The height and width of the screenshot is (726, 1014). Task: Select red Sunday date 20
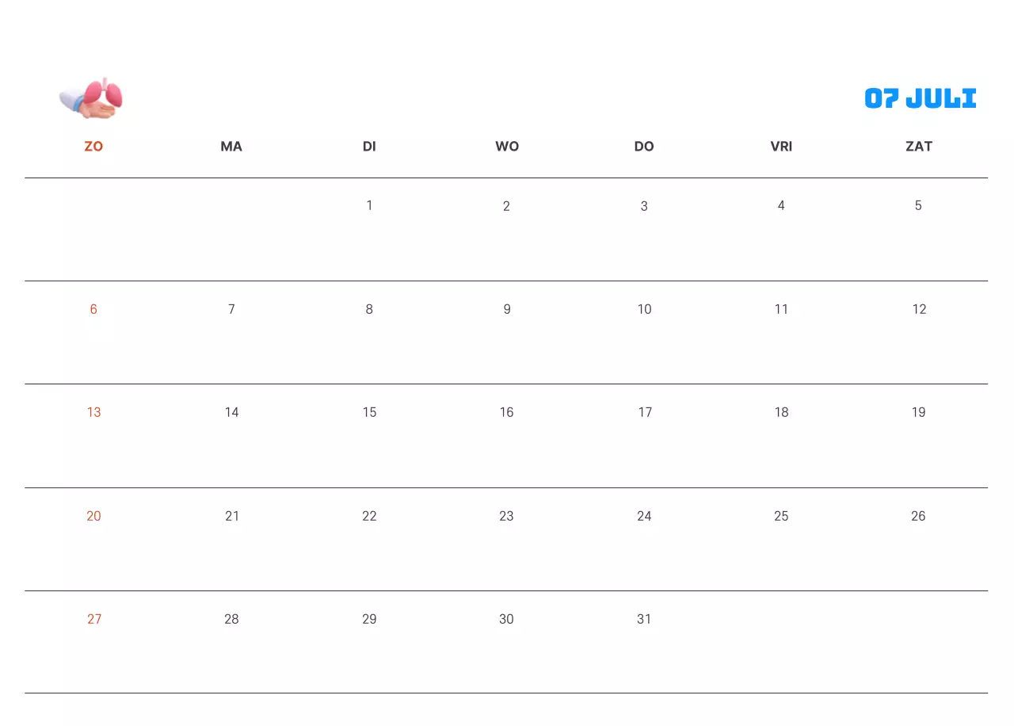[94, 516]
